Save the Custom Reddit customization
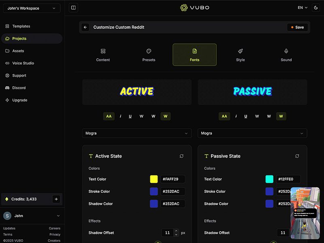Viewport: 324px width, 243px height. 297,27
